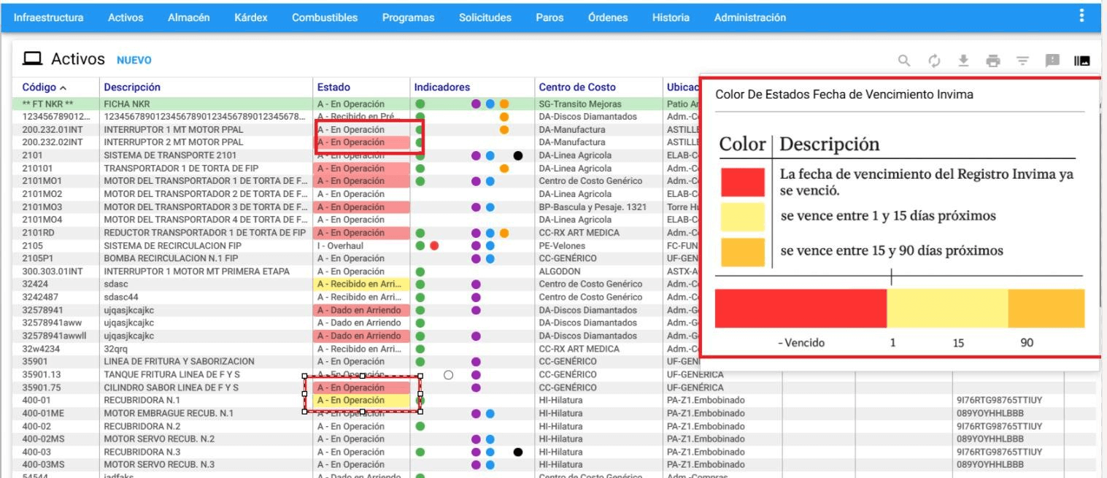The width and height of the screenshot is (1107, 478).
Task: Go to the Órdenes menu
Action: (607, 18)
